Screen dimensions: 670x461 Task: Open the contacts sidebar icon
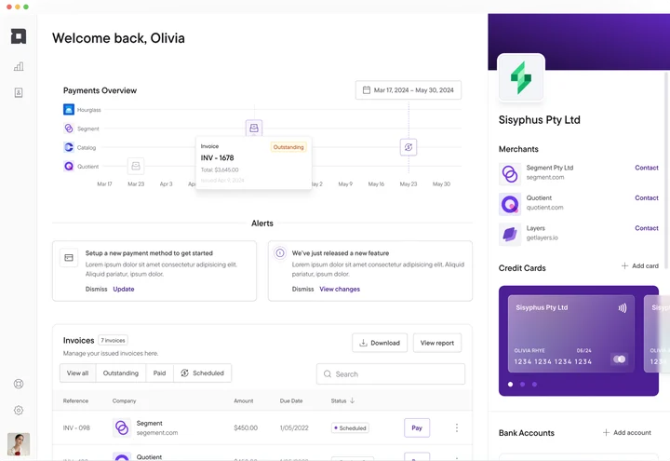19,93
